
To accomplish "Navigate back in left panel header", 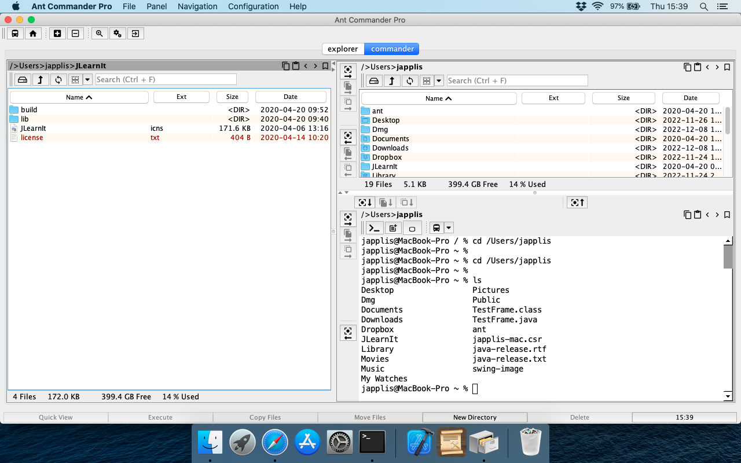I will (x=306, y=66).
